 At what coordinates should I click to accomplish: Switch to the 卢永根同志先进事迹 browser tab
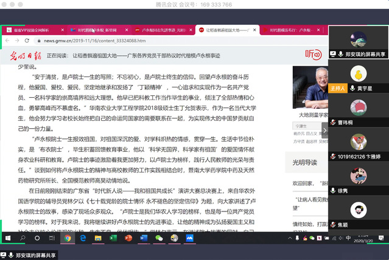163,29
